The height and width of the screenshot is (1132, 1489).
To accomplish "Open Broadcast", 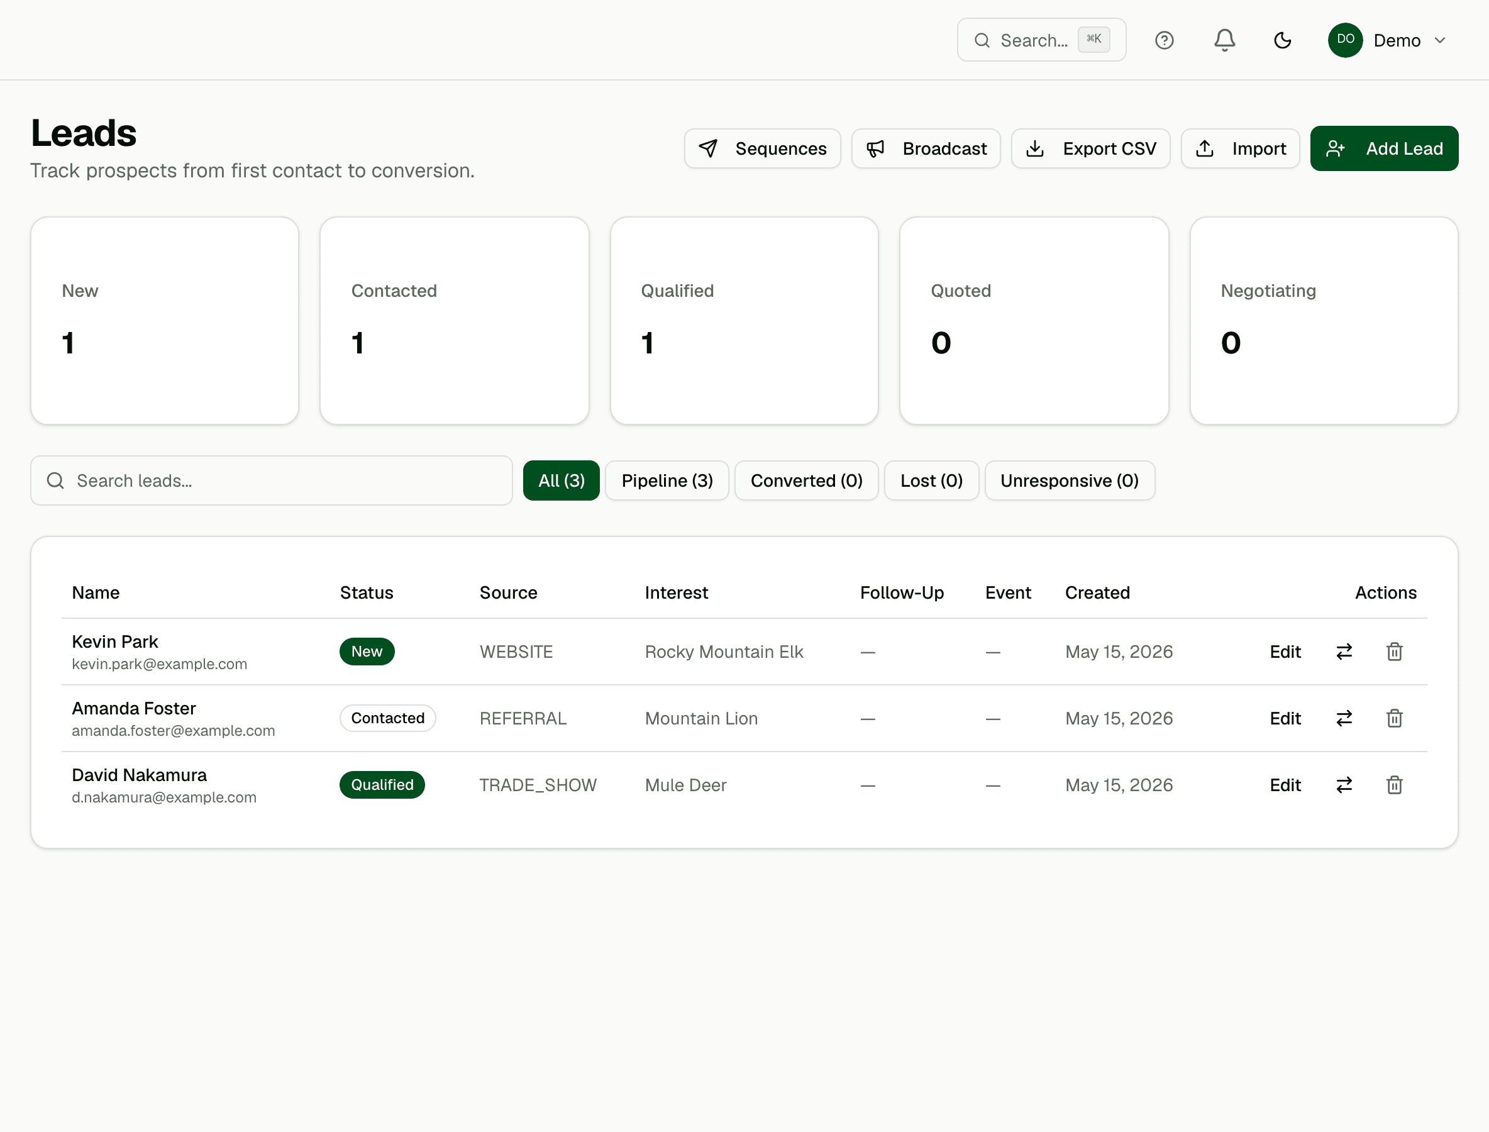I will click(926, 148).
